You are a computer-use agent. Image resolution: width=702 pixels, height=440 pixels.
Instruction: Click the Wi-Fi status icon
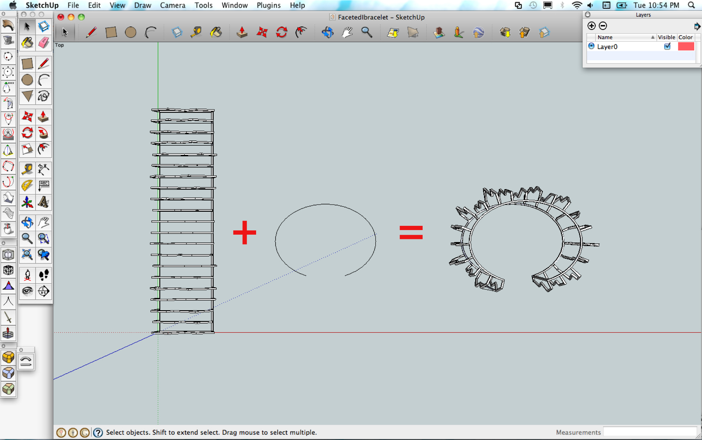[x=577, y=5]
